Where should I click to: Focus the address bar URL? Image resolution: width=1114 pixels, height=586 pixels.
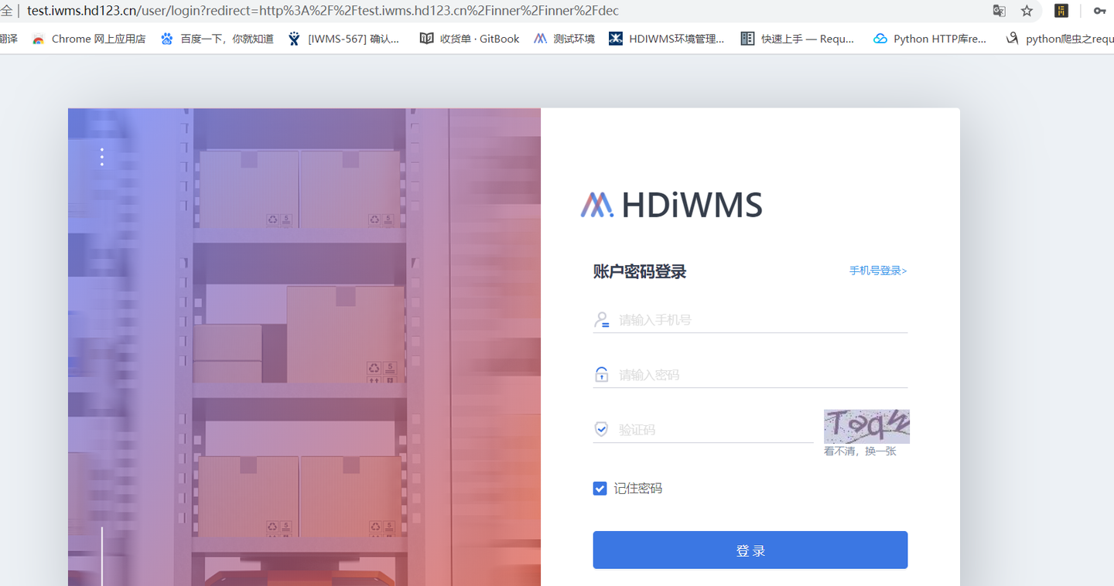click(x=323, y=11)
